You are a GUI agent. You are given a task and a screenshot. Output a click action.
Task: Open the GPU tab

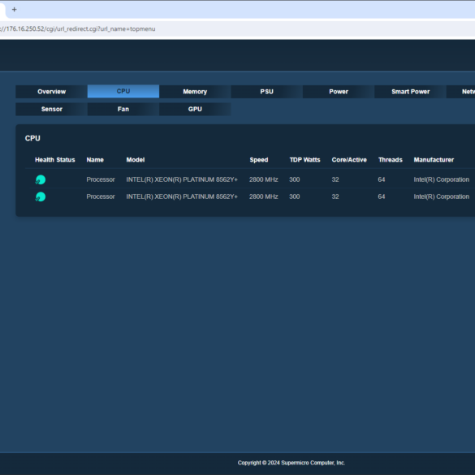click(195, 109)
